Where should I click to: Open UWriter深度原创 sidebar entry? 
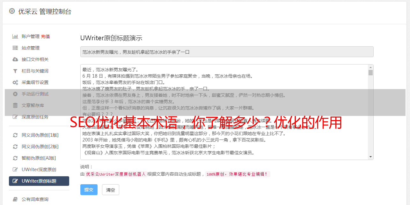point(39,170)
